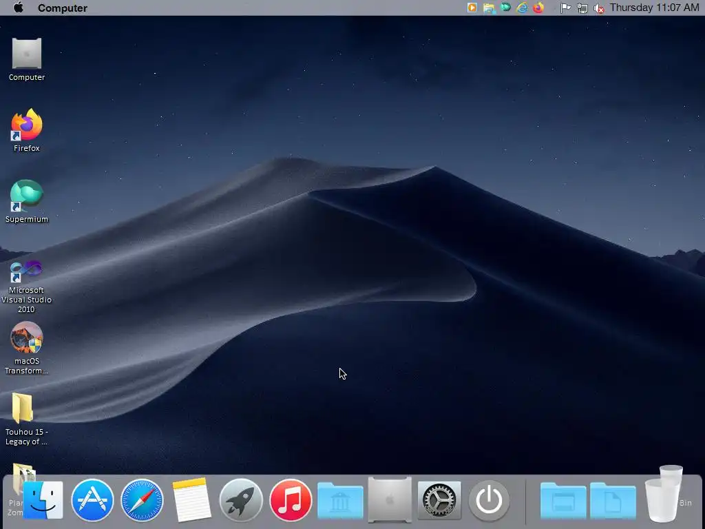Image resolution: width=705 pixels, height=529 pixels.
Task: Click the muted volume speaker icon
Action: [598, 8]
